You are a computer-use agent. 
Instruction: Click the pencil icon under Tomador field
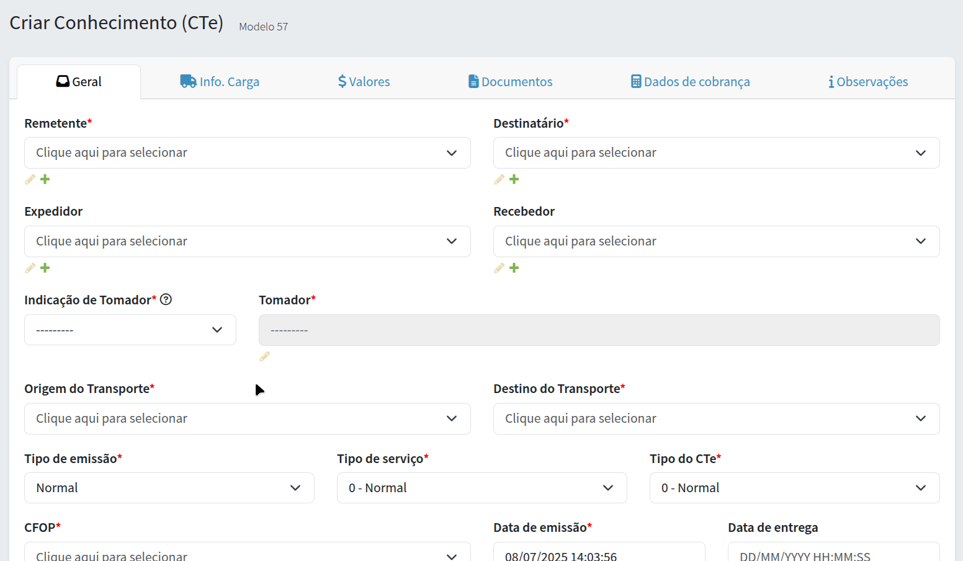tap(265, 356)
